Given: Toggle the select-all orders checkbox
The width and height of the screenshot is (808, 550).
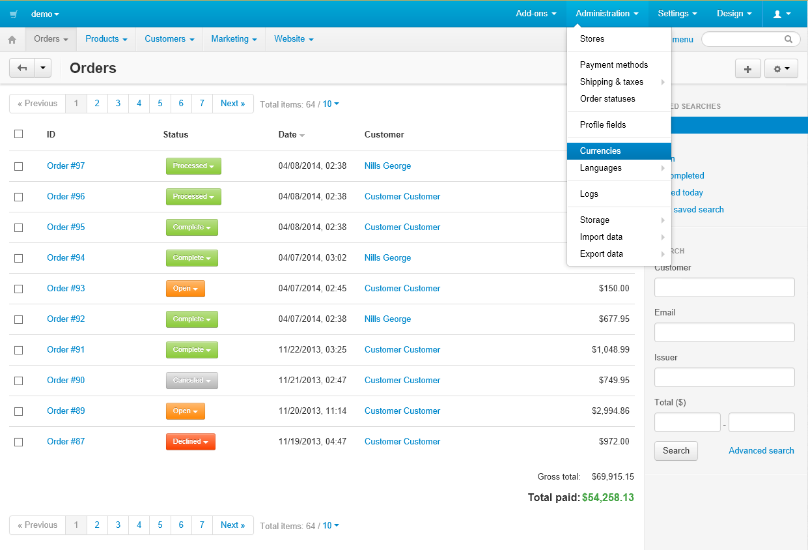Looking at the screenshot, I should tap(18, 134).
